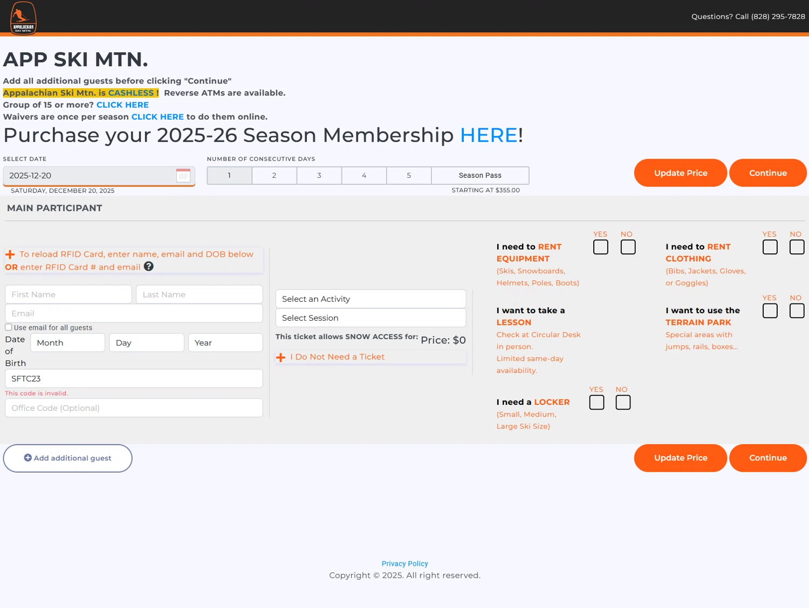Check YES for locker

(597, 402)
